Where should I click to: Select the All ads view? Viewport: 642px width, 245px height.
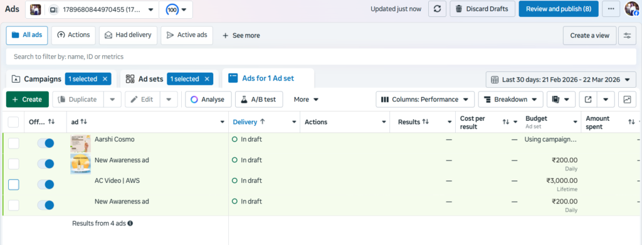(x=27, y=35)
